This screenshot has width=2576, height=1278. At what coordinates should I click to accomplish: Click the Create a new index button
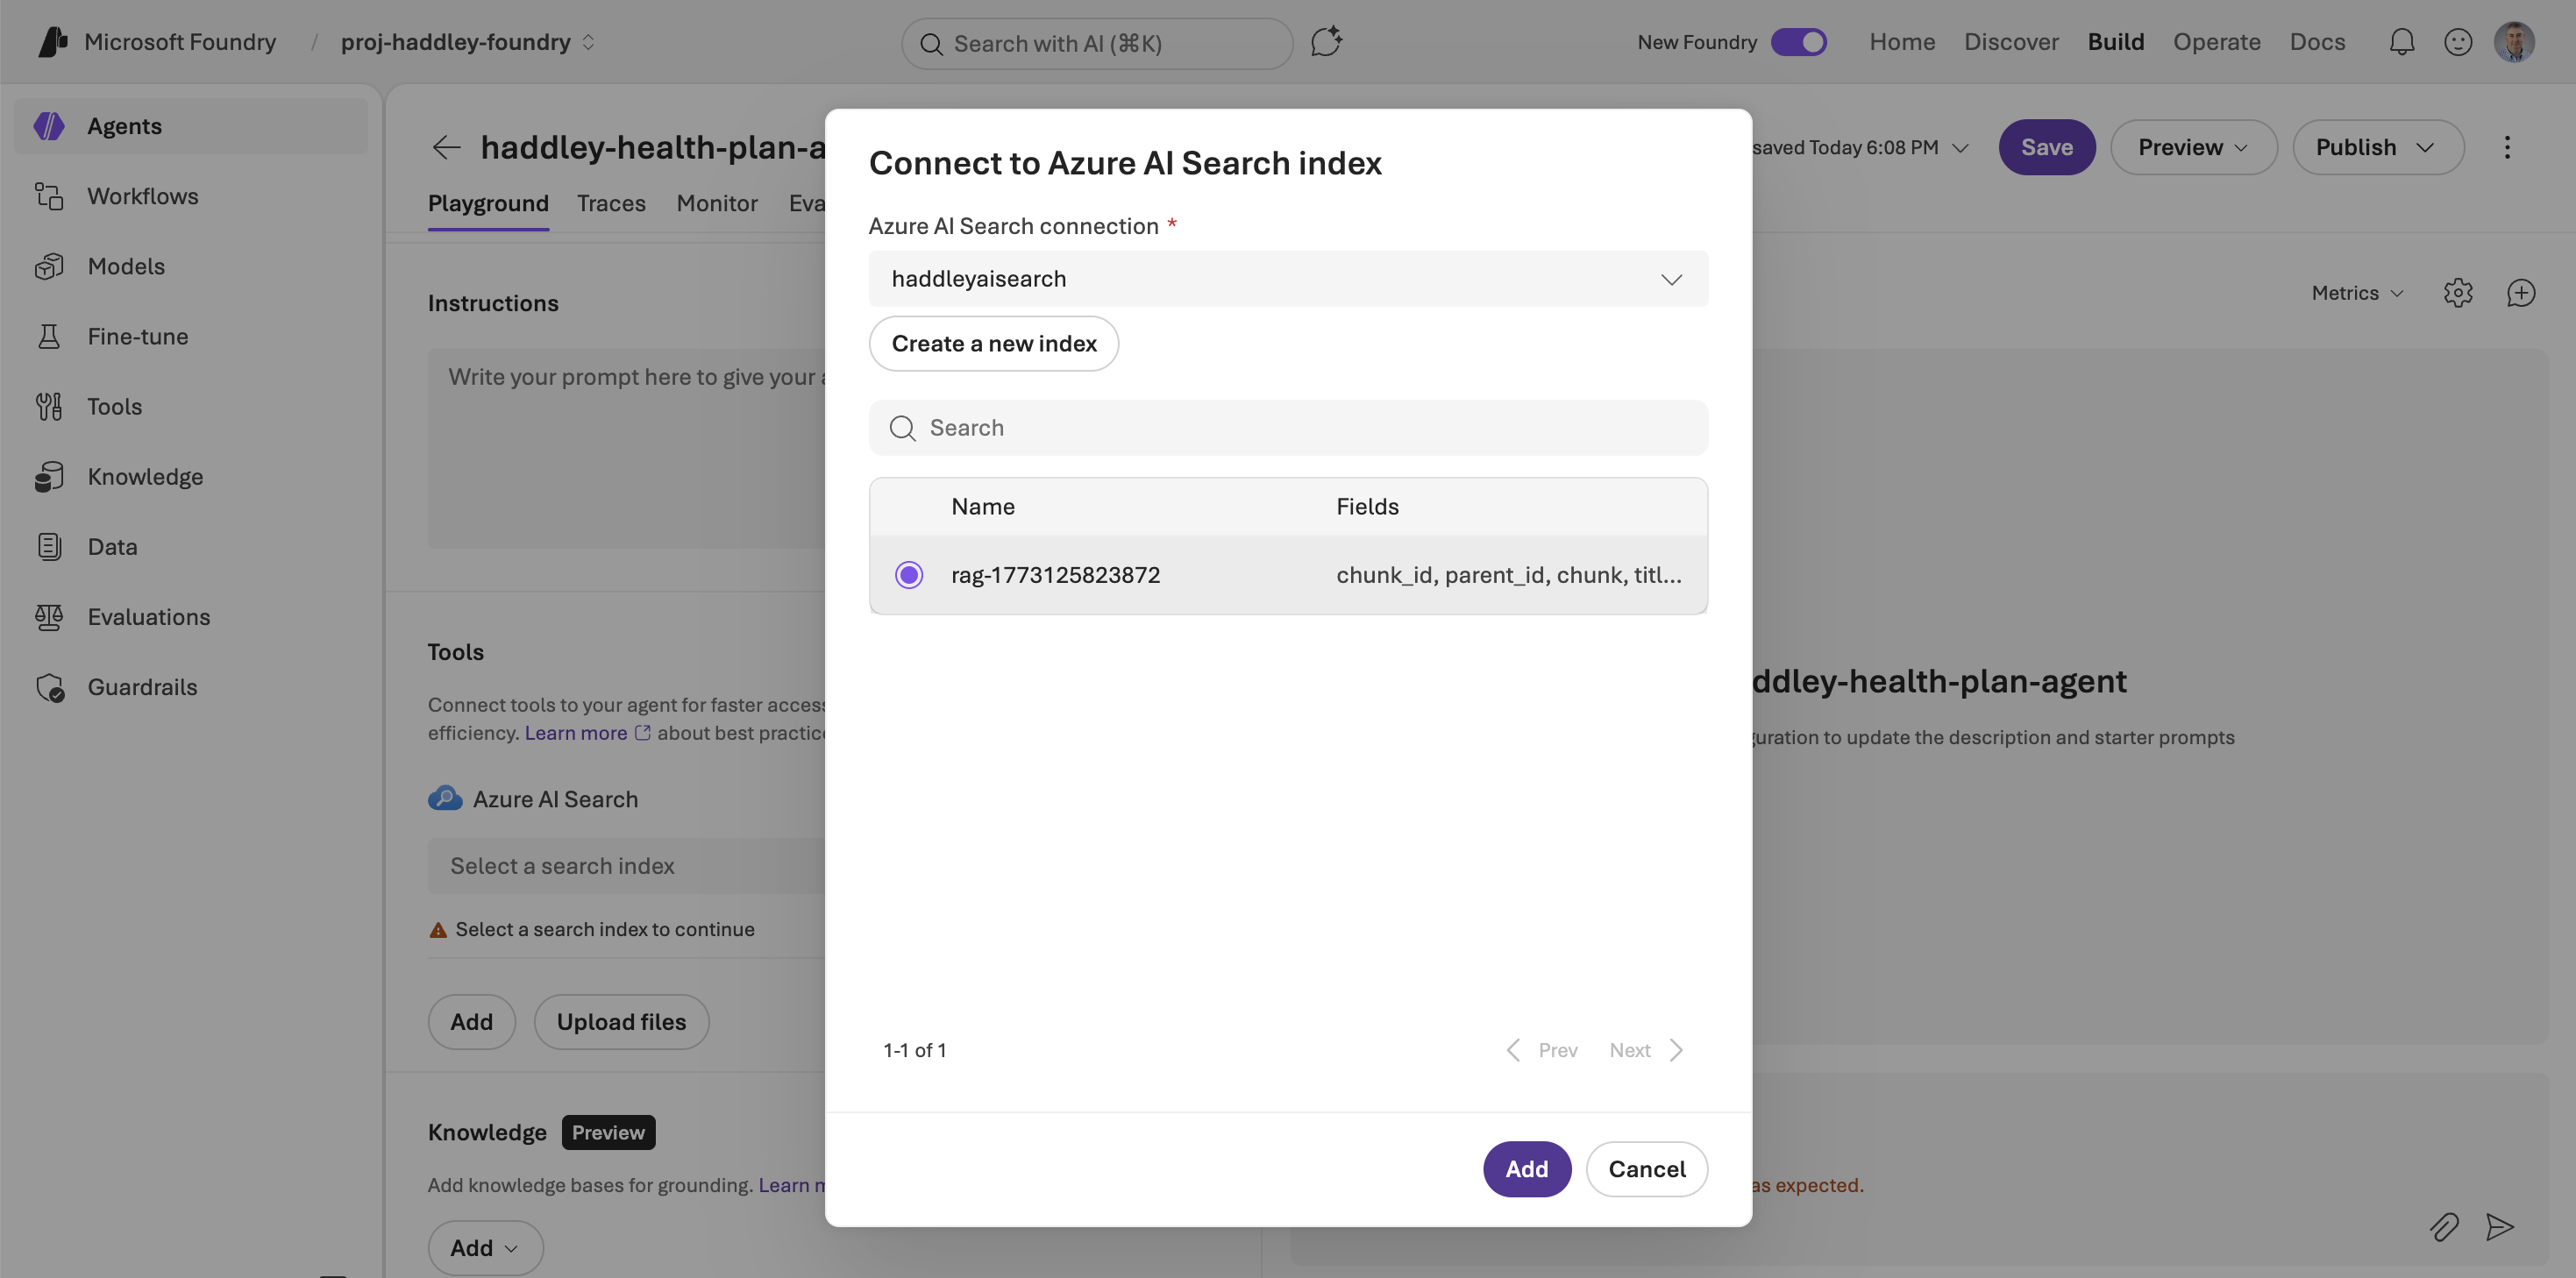(x=993, y=343)
